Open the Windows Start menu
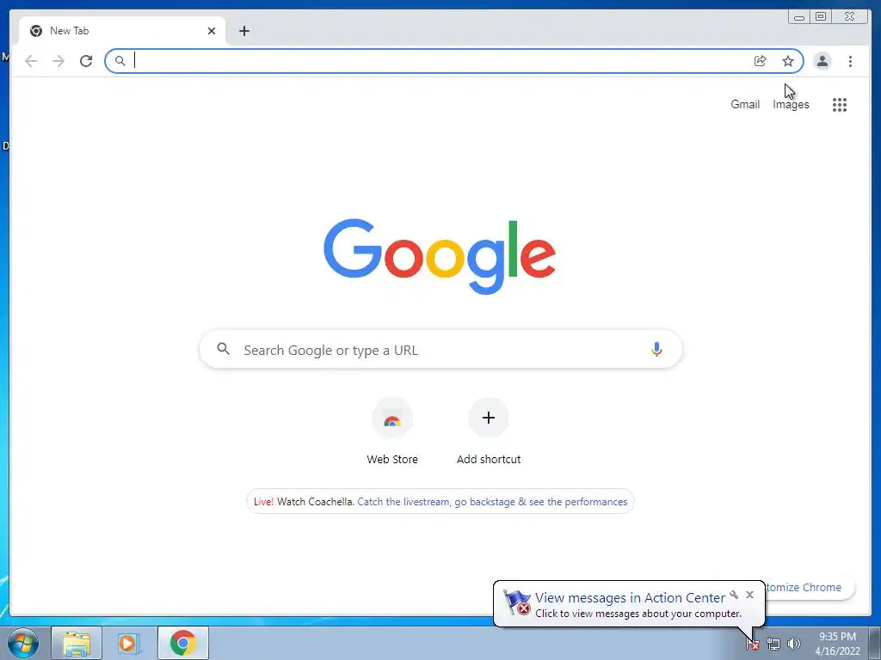881x660 pixels. [23, 643]
